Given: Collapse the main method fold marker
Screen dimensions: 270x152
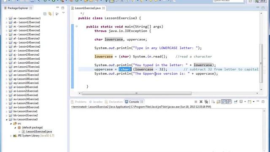Looking at the screenshot, I should pos(76,26).
